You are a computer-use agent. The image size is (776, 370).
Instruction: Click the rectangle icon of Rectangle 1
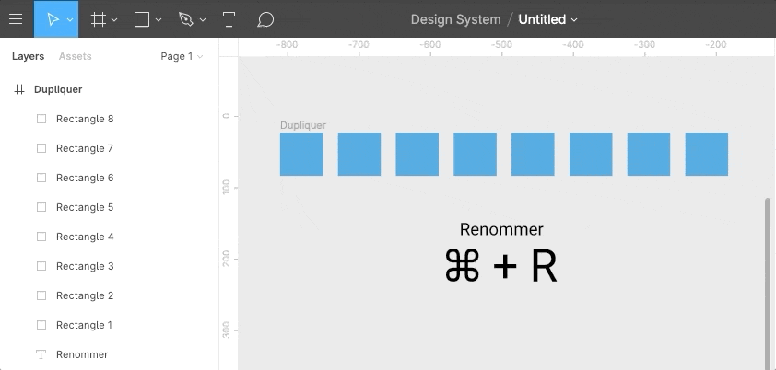click(x=41, y=325)
